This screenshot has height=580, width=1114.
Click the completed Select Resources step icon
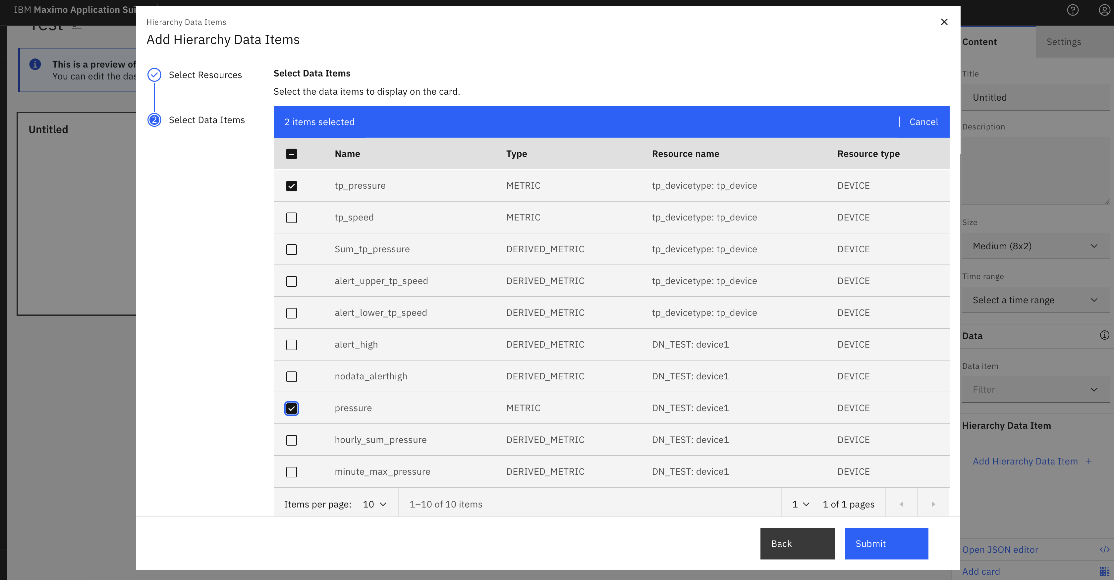click(x=154, y=75)
